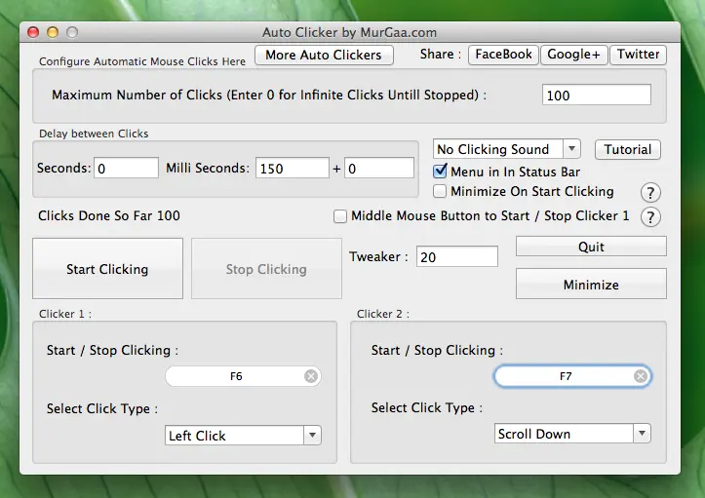Screen dimensions: 705x498
Task: Select the Tweaker value field
Action: (x=456, y=256)
